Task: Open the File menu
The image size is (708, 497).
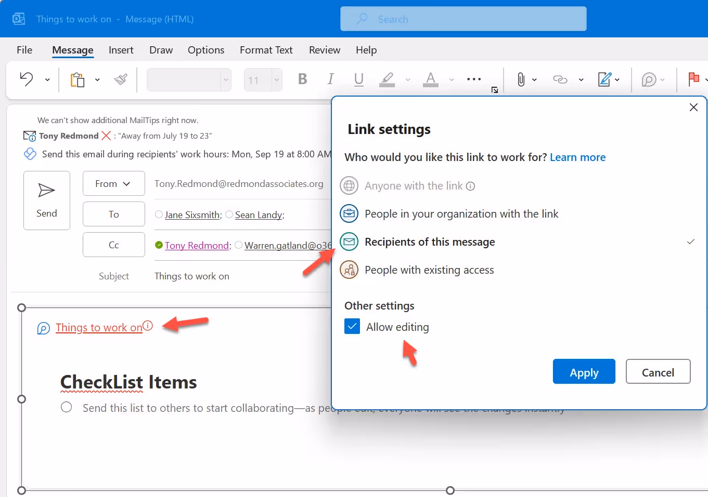Action: click(24, 50)
